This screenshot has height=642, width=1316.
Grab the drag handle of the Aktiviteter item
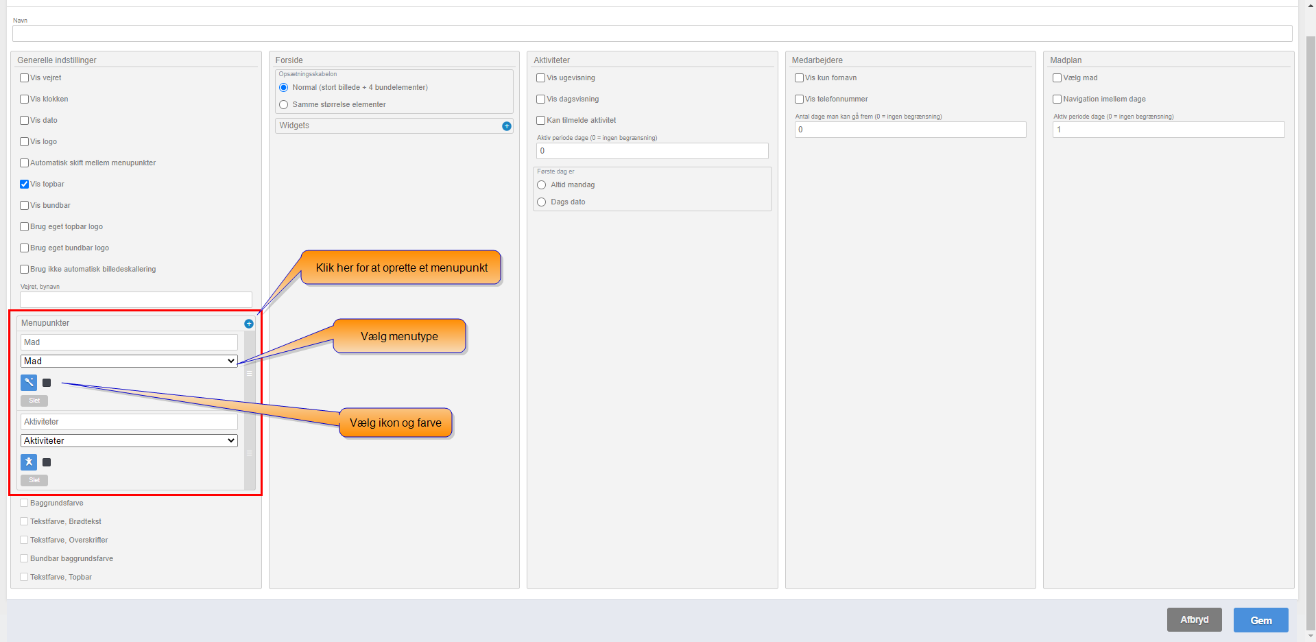pos(250,453)
